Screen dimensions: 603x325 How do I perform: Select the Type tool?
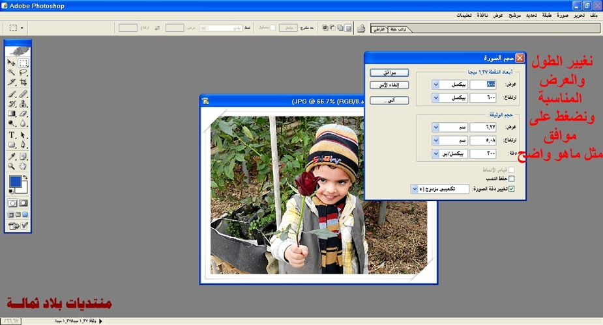[12, 135]
